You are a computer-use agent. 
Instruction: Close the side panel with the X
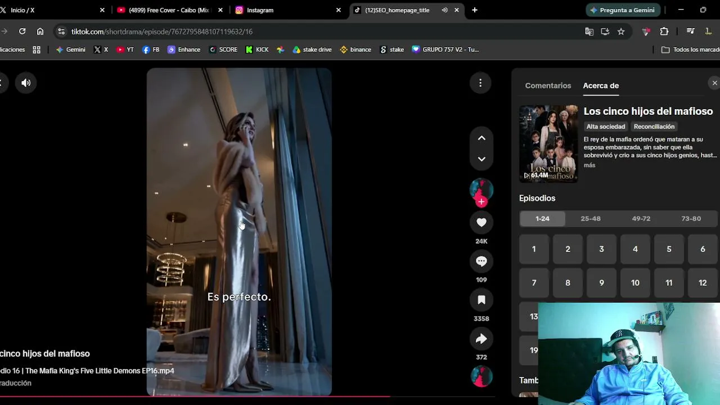coord(714,83)
